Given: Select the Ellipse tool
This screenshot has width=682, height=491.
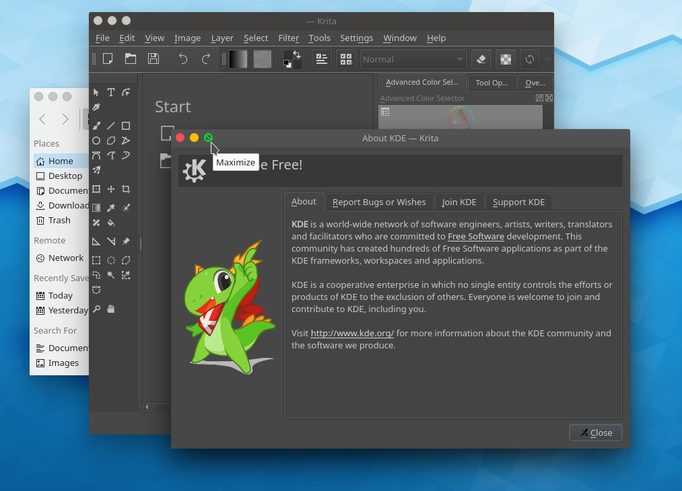Looking at the screenshot, I should [96, 141].
